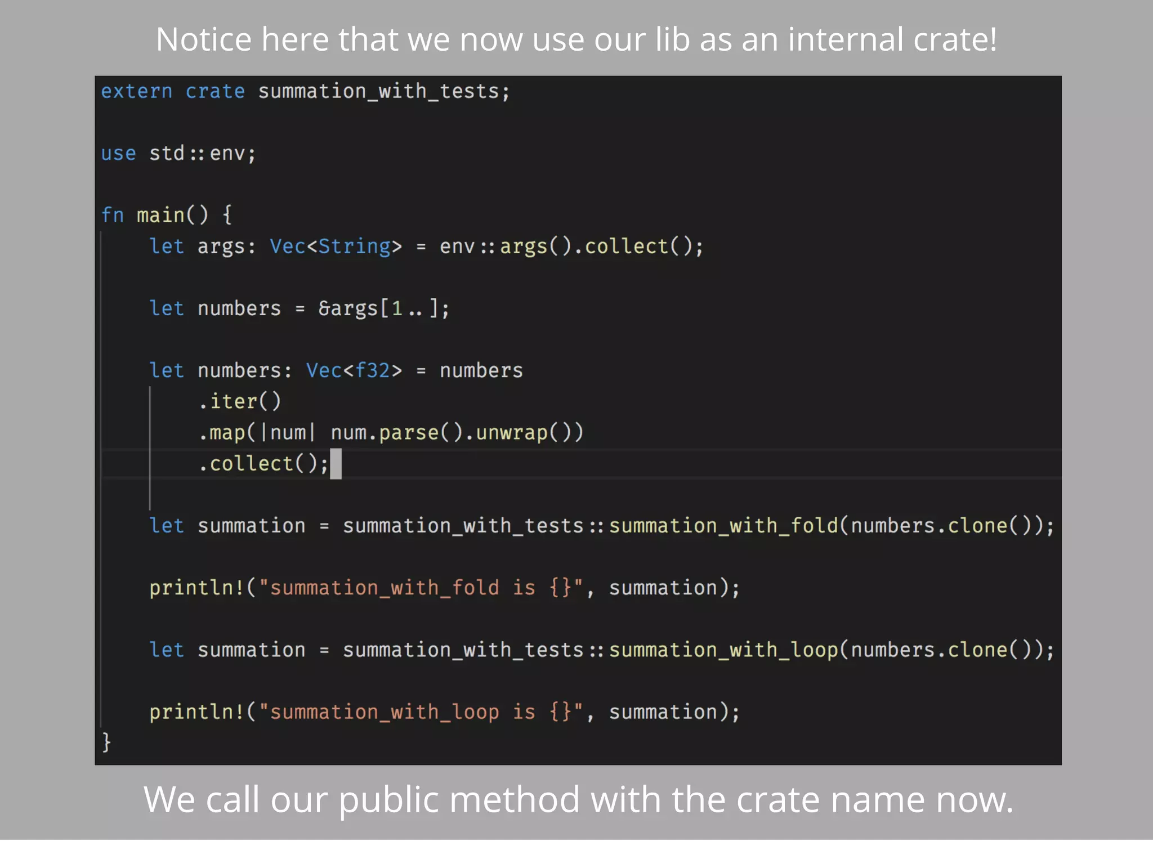This screenshot has width=1153, height=841.
Task: Click the '.iter()' line
Action: pyautogui.click(x=239, y=401)
